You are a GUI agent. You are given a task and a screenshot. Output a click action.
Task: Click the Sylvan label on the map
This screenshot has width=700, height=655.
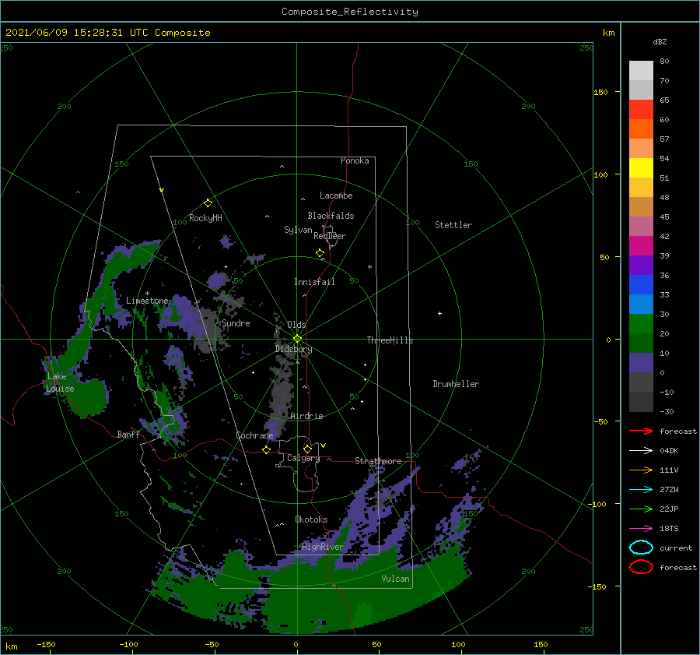[x=298, y=230]
